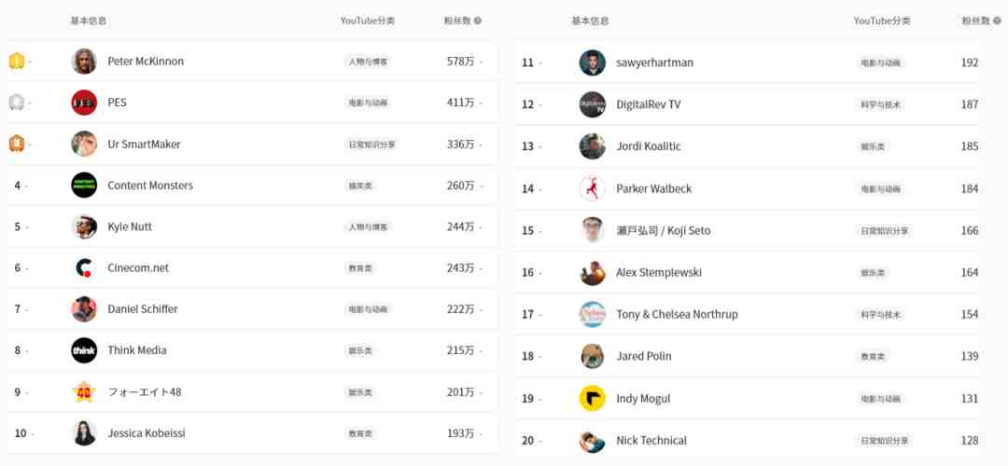Click the silver rank-two medal icon
1008x466 pixels.
click(x=16, y=103)
